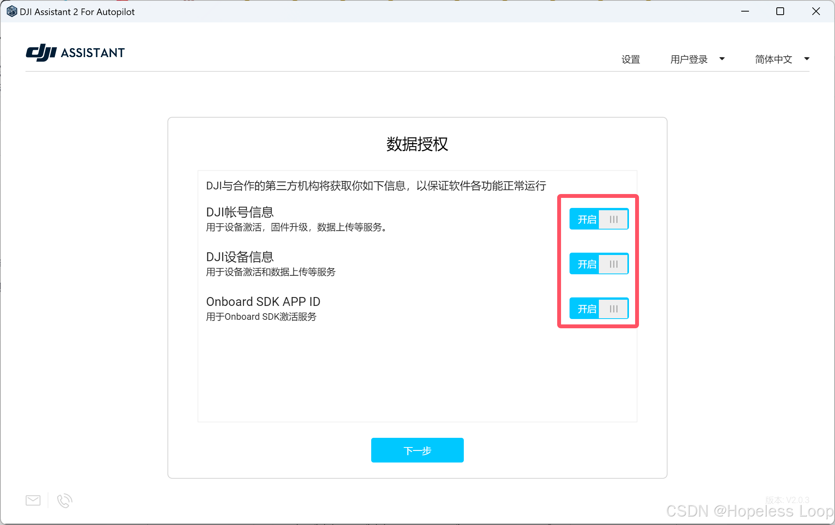The height and width of the screenshot is (525, 835).
Task: Click the app icon in title bar
Action: click(x=12, y=12)
